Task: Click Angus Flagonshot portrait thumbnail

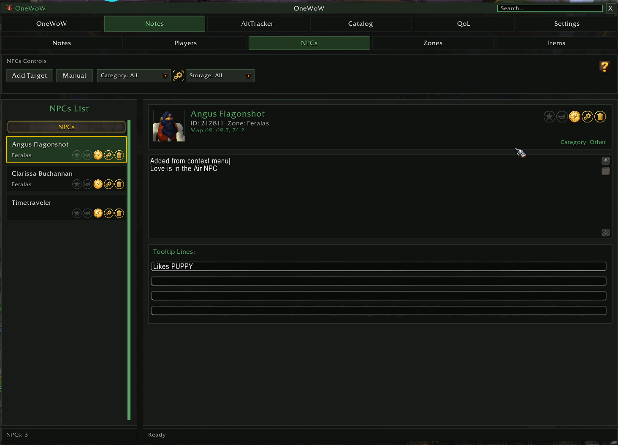Action: coord(169,126)
